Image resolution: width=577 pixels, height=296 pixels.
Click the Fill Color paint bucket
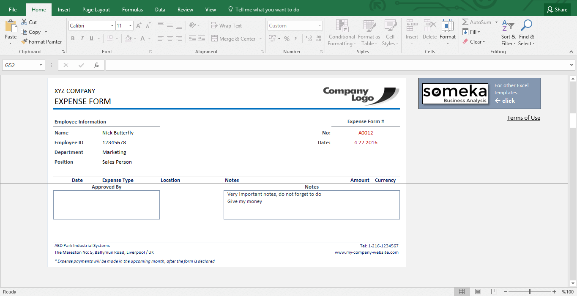(x=129, y=38)
